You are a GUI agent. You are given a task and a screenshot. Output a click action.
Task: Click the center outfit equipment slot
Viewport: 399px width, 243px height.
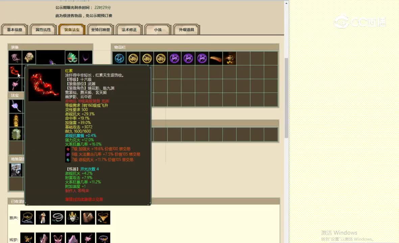50,57
